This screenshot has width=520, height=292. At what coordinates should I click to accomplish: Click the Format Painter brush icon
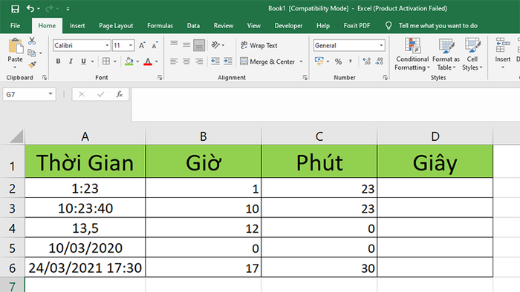click(x=32, y=64)
